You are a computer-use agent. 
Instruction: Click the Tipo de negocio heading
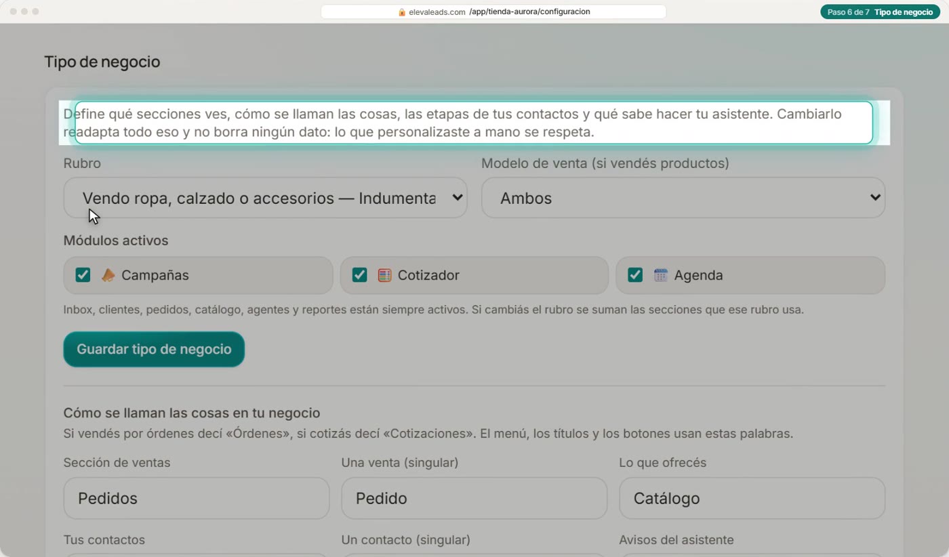[x=102, y=62]
